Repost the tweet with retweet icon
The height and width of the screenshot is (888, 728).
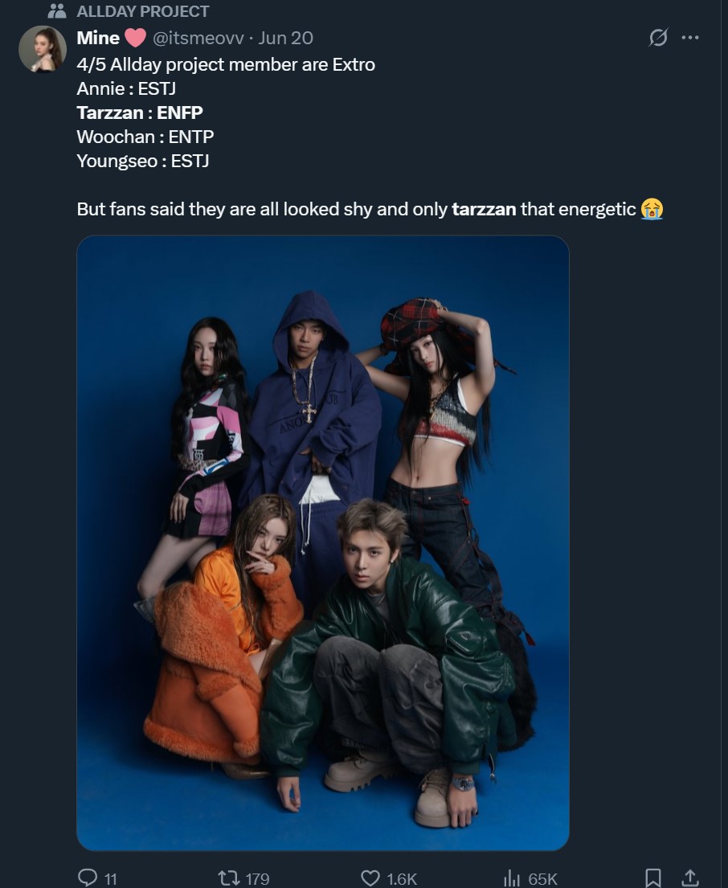coord(228,878)
